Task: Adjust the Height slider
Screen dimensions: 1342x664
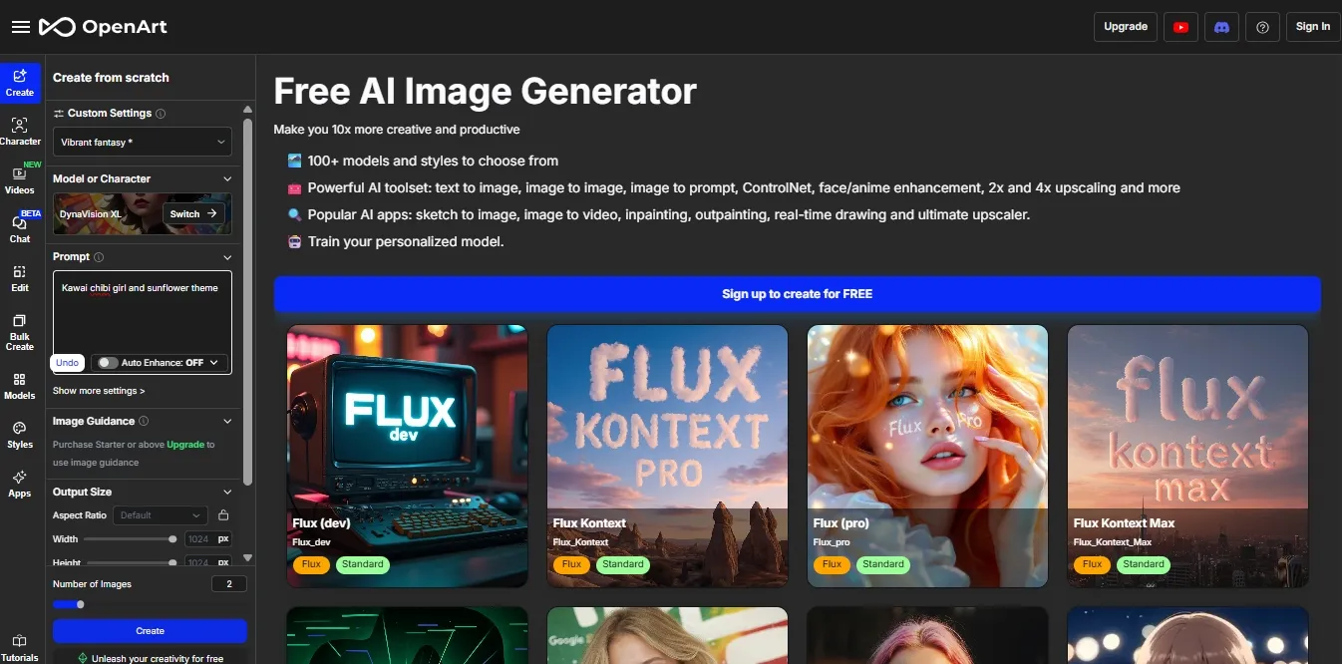Action: 131,562
